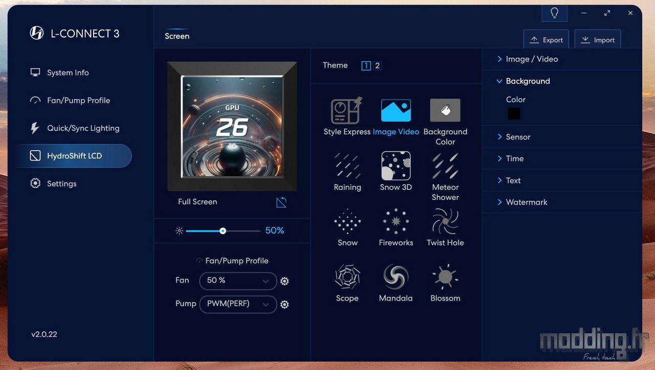Select the Snow 3D effect icon
This screenshot has width=655, height=370.
pyautogui.click(x=396, y=166)
